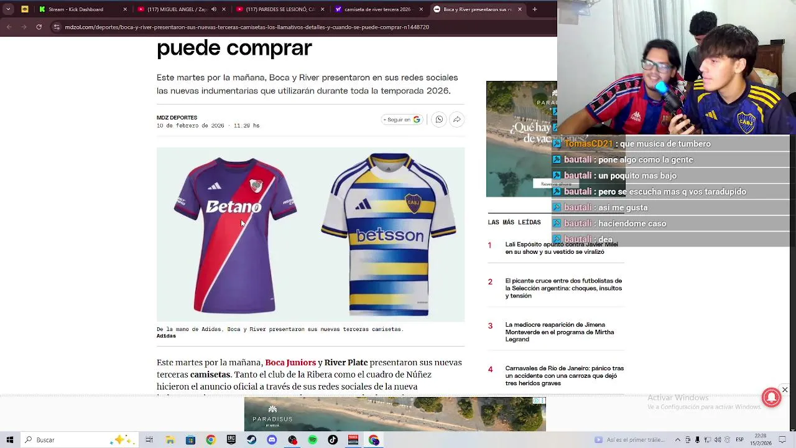The width and height of the screenshot is (796, 448).
Task: Open the River Plate link in article
Action: 346,362
